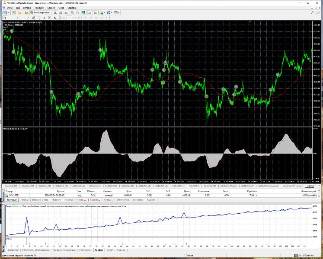
Task: Open the Файл menu
Action: (x=10, y=8)
